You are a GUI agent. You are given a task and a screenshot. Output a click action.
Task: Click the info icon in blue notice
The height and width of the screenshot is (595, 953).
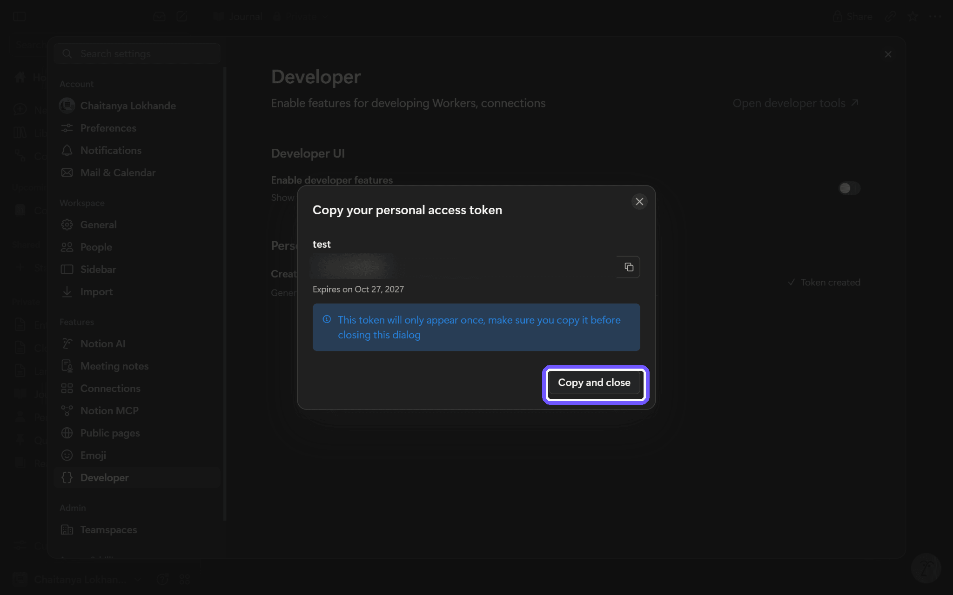[327, 319]
